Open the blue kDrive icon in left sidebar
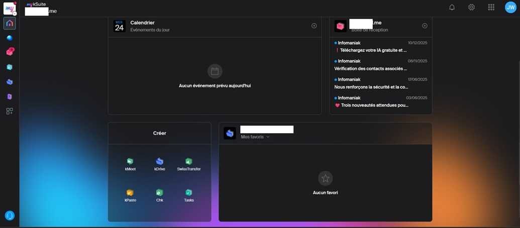Image resolution: width=520 pixels, height=228 pixels. pos(10,82)
